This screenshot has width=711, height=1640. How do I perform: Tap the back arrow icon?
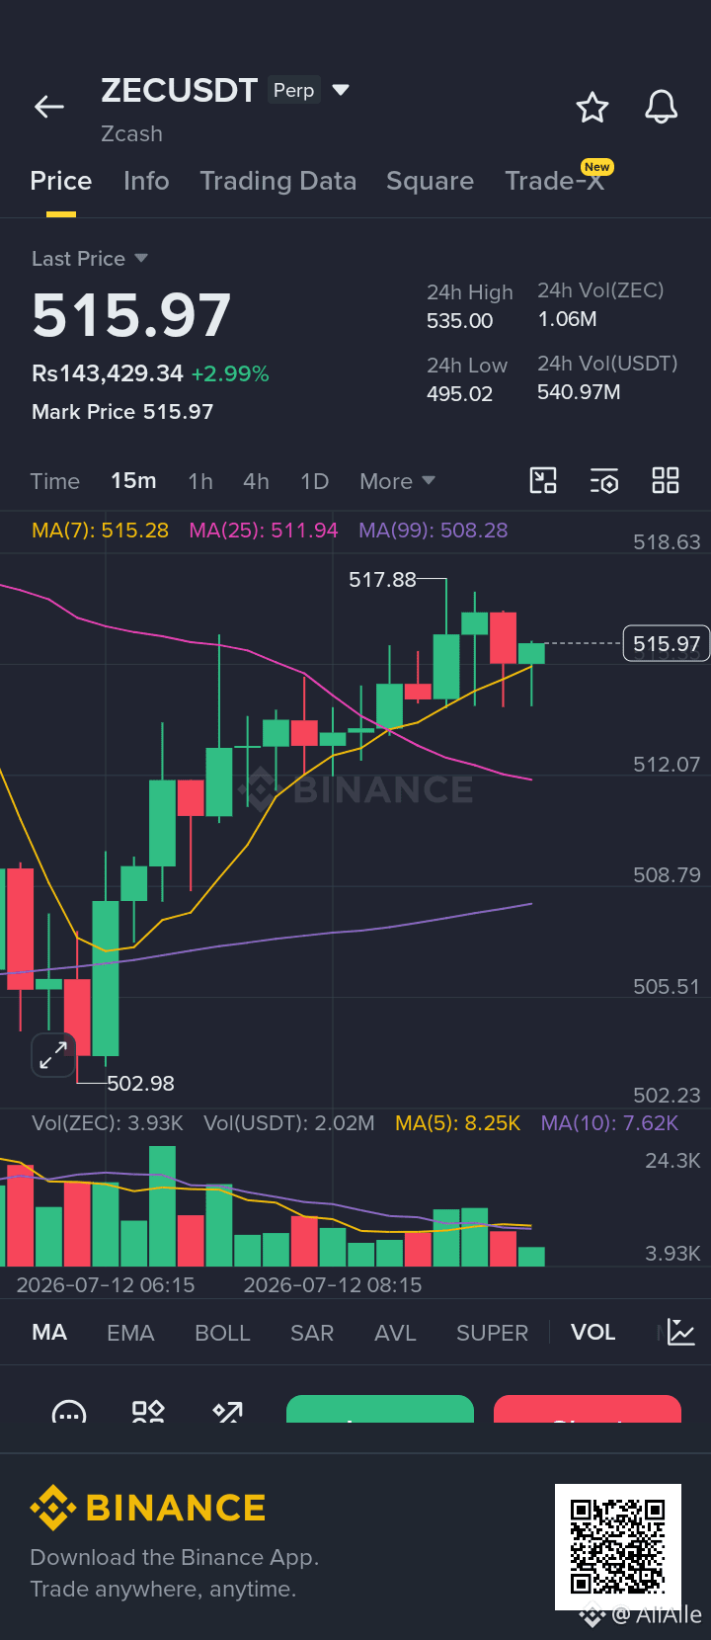(48, 107)
